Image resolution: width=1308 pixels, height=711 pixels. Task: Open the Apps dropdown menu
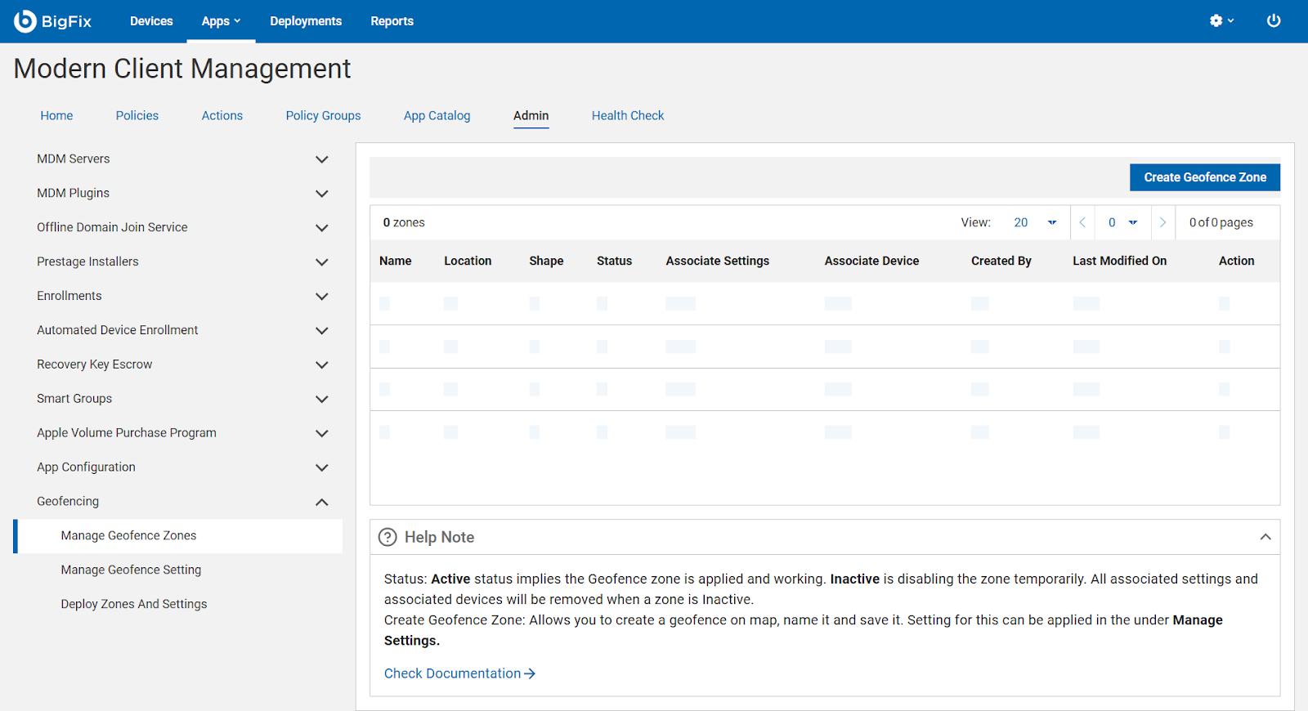coord(221,21)
